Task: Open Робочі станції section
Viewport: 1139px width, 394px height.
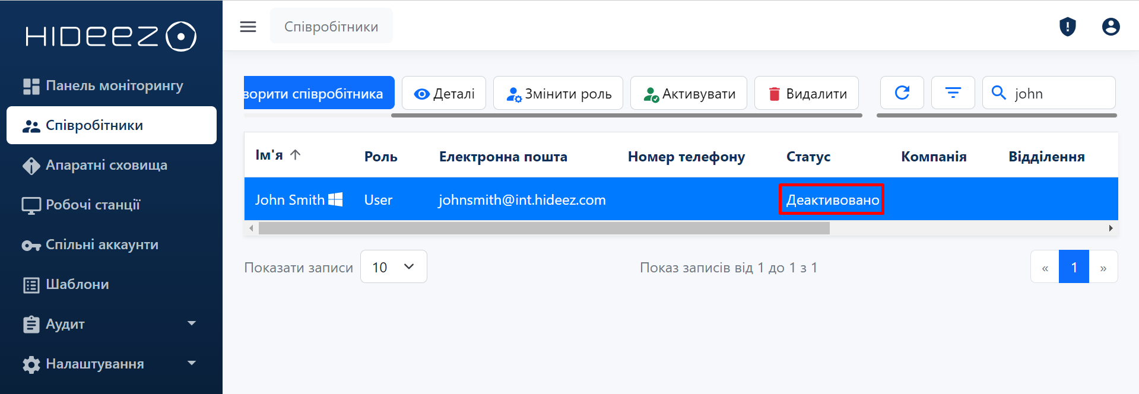Action: (x=93, y=205)
